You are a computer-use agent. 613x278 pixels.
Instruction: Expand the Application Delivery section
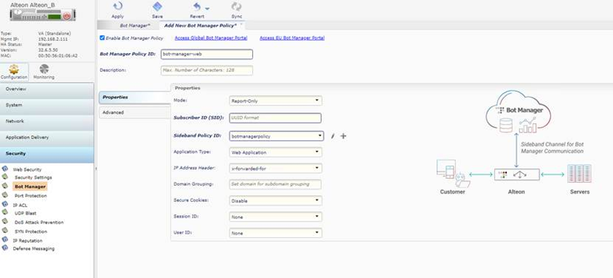tap(47, 138)
